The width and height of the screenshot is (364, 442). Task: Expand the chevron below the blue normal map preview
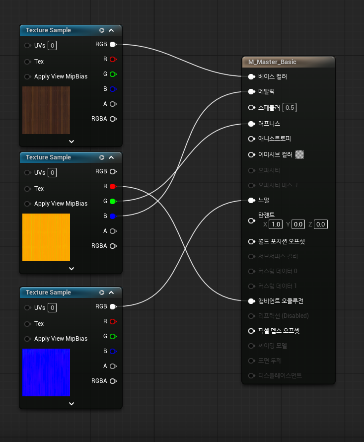[x=71, y=404]
